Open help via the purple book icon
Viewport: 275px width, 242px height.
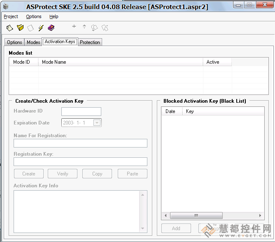51,28
